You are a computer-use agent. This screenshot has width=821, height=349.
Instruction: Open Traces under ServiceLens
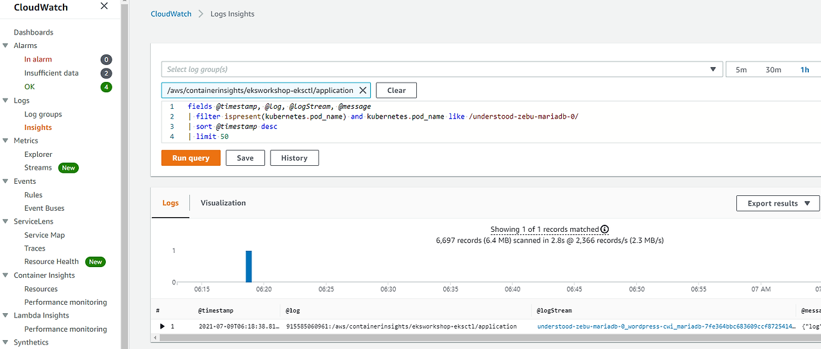point(35,248)
